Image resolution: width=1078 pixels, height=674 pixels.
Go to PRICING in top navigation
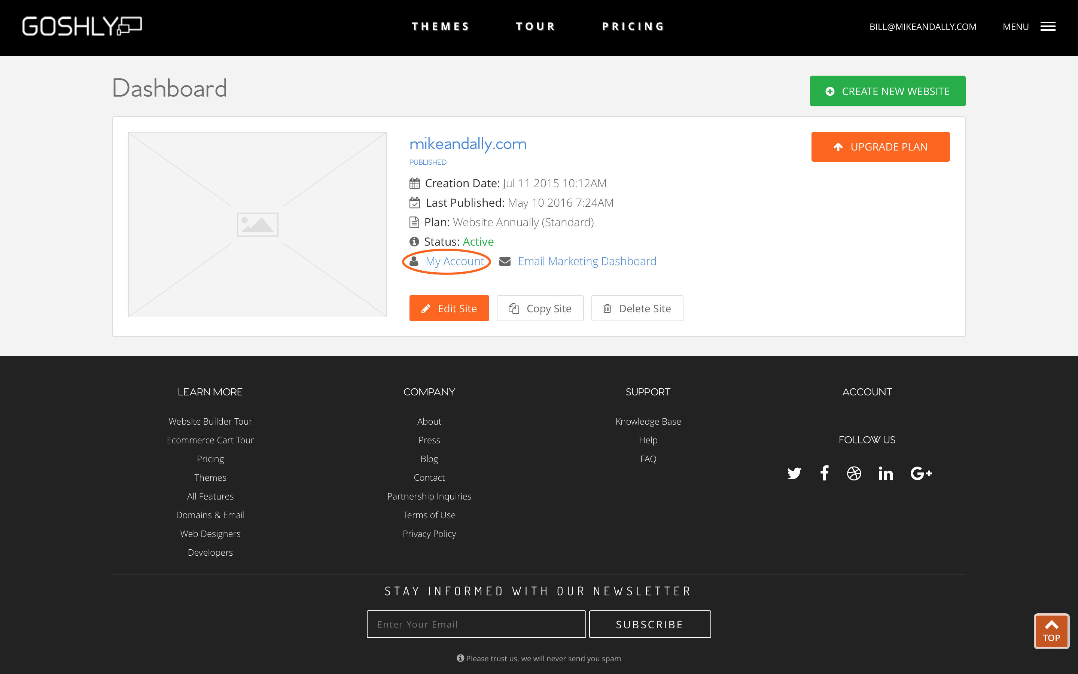click(x=633, y=27)
